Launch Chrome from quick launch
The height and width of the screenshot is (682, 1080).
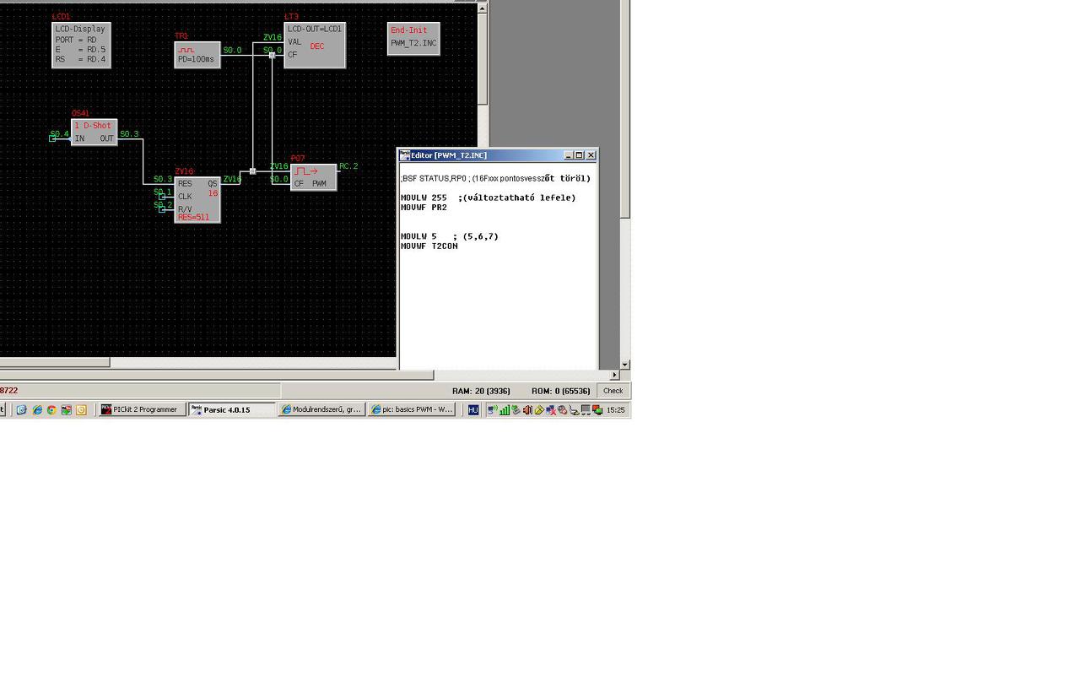point(51,410)
